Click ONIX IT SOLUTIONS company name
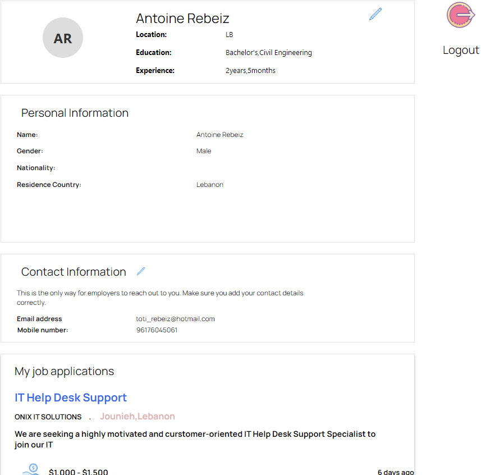 point(48,417)
